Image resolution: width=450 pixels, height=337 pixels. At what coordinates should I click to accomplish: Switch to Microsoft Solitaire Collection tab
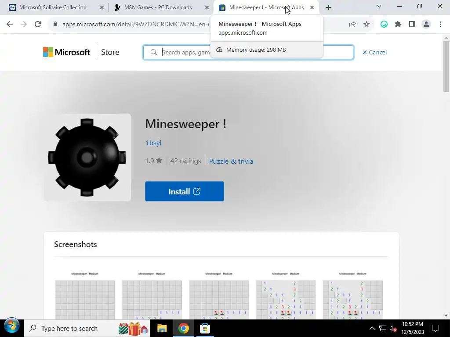coord(53,7)
